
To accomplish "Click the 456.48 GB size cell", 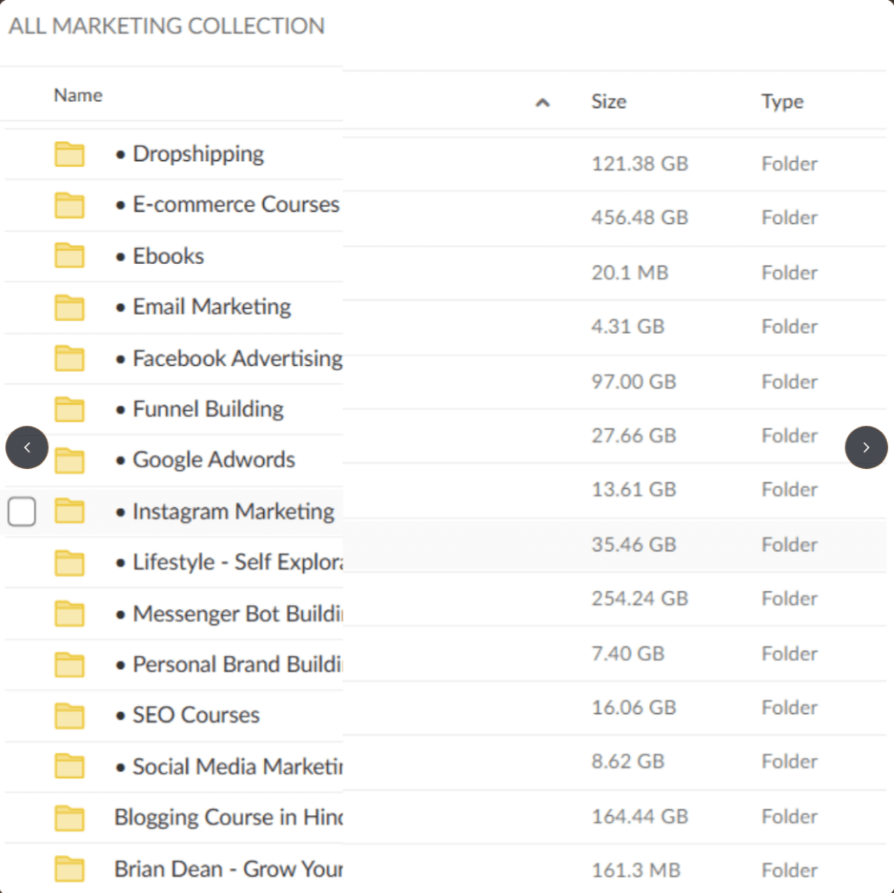I will [640, 218].
